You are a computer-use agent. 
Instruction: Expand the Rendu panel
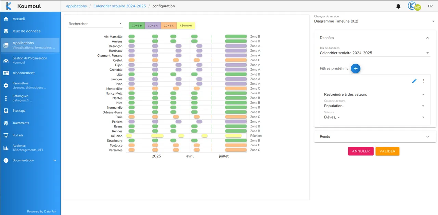[x=375, y=136]
